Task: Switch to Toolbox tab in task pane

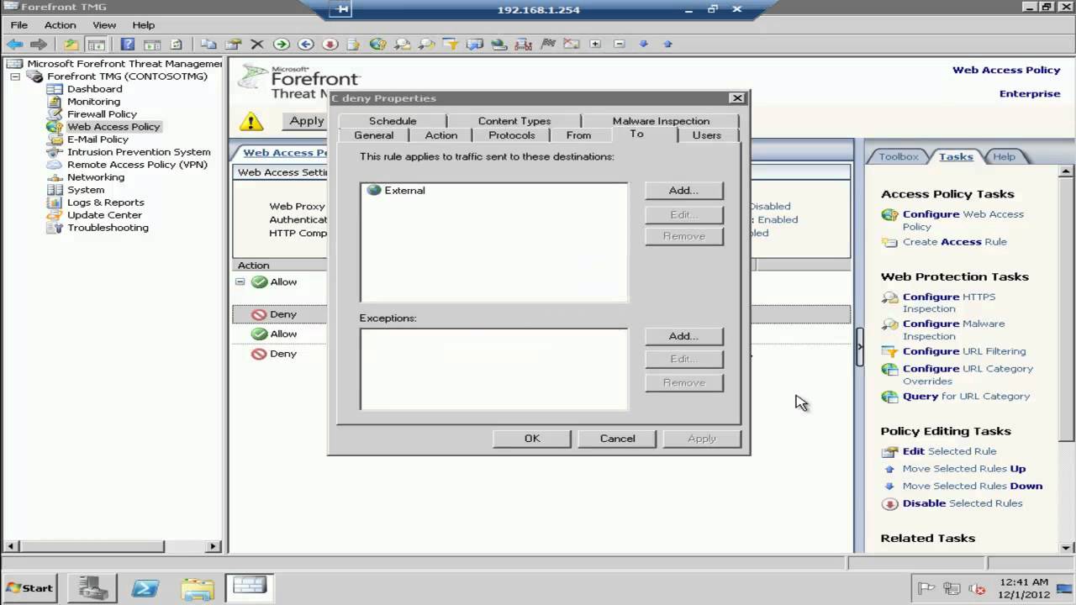Action: 898,156
